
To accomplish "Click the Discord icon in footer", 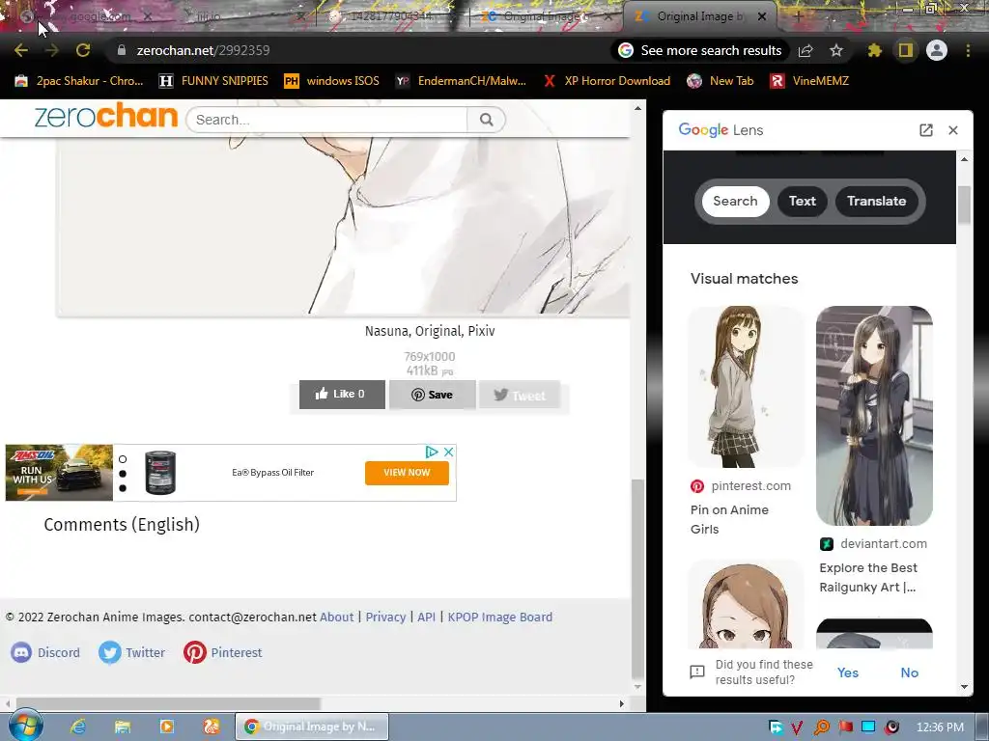I will pyautogui.click(x=21, y=652).
